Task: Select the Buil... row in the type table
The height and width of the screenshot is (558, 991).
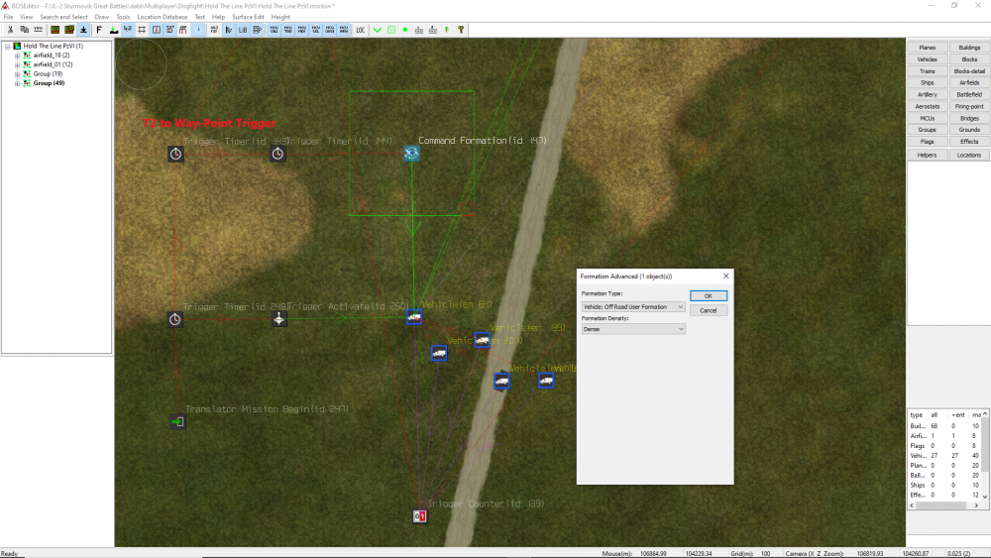Action: pos(944,426)
